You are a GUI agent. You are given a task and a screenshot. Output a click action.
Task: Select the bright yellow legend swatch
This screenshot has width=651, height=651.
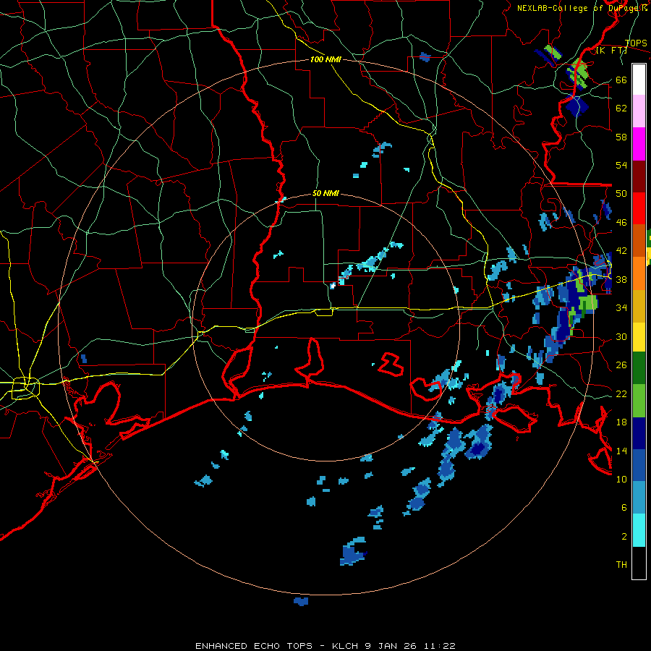pos(639,337)
